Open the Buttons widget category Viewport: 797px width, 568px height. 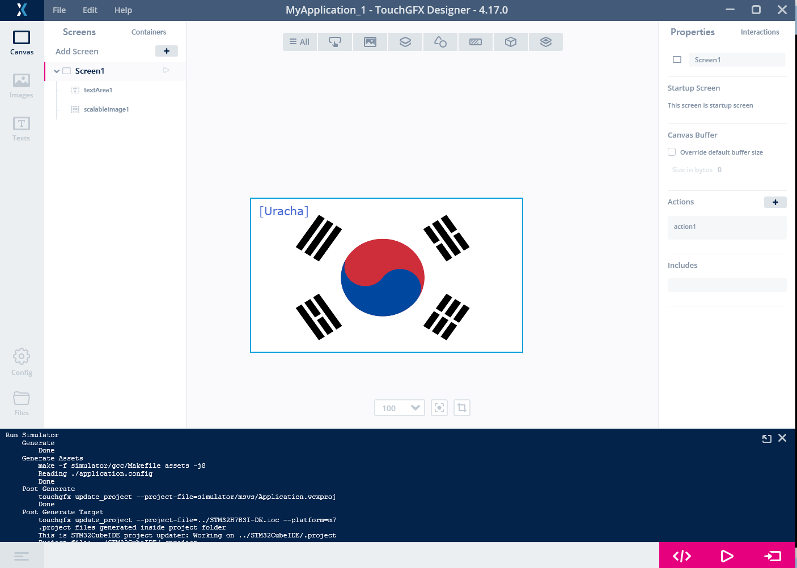click(x=335, y=42)
